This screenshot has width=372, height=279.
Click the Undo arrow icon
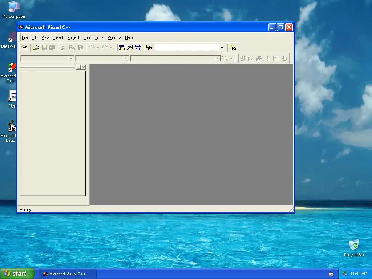tap(92, 48)
